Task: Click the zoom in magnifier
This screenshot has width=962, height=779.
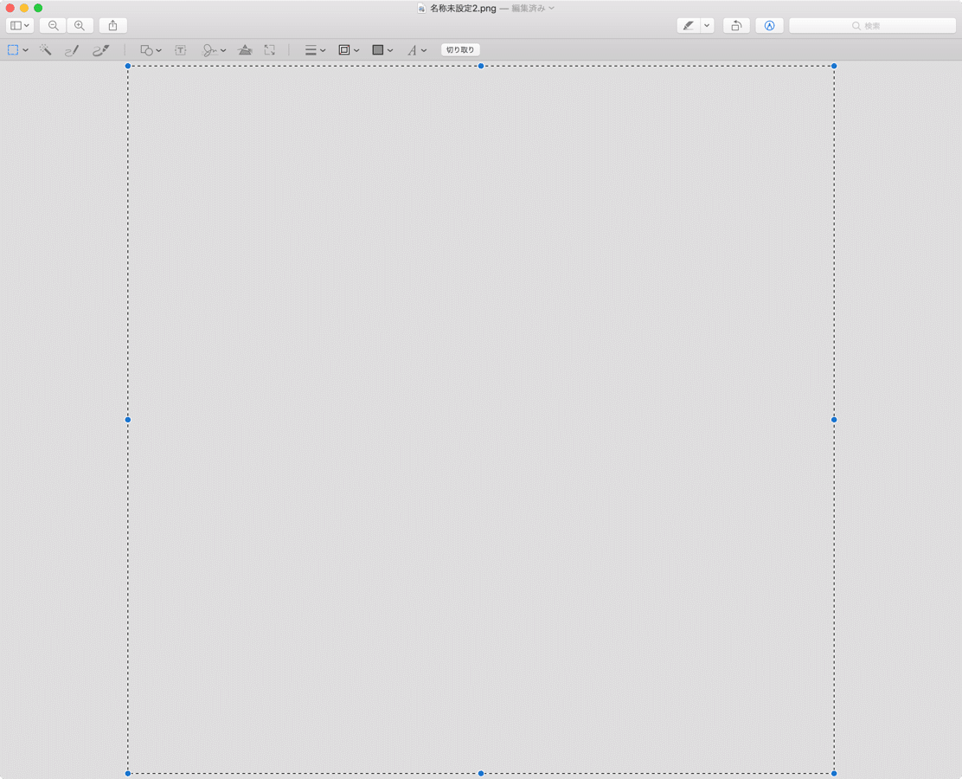Action: click(80, 25)
